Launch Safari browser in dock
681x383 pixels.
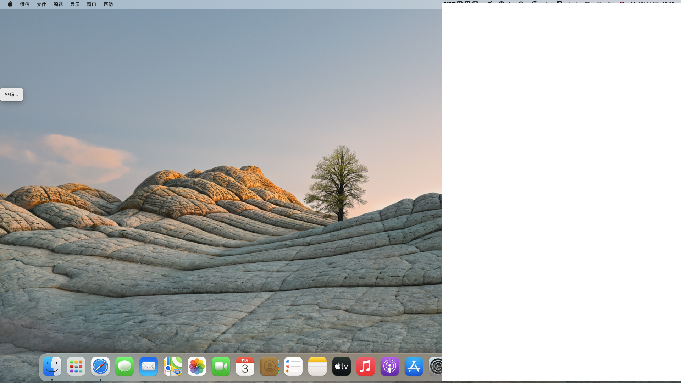pos(100,367)
